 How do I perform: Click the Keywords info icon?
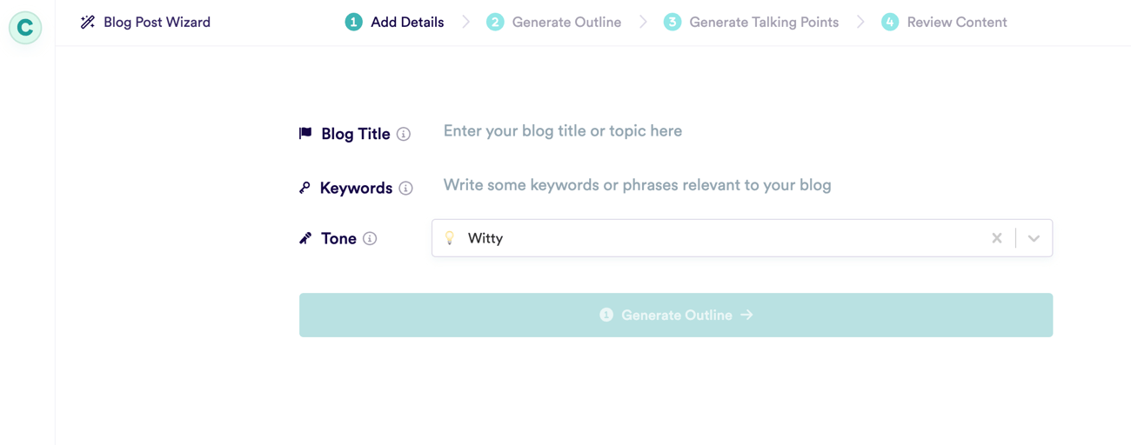coord(405,188)
